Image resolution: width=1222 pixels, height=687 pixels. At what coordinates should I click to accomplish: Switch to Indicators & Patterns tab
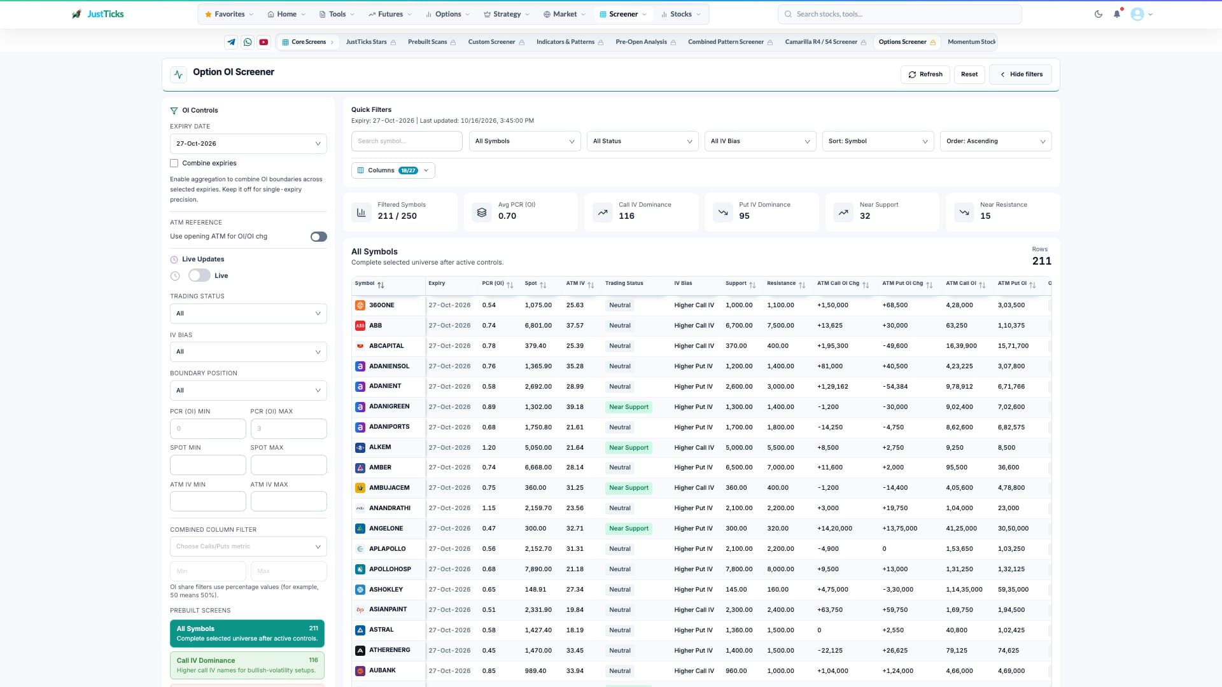click(x=570, y=42)
